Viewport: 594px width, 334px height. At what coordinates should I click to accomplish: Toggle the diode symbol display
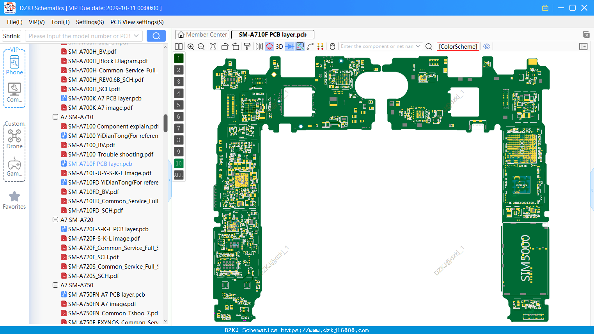click(290, 46)
